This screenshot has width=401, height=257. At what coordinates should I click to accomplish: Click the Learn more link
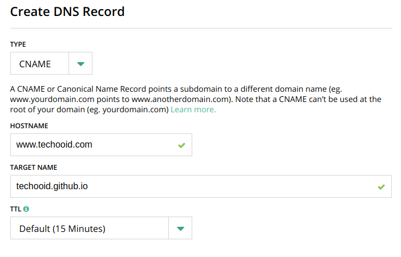coord(193,109)
